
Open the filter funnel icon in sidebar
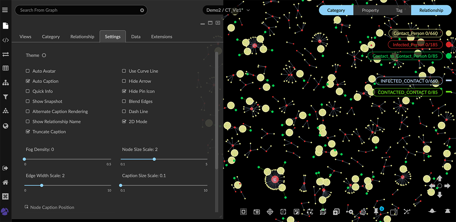point(5,97)
